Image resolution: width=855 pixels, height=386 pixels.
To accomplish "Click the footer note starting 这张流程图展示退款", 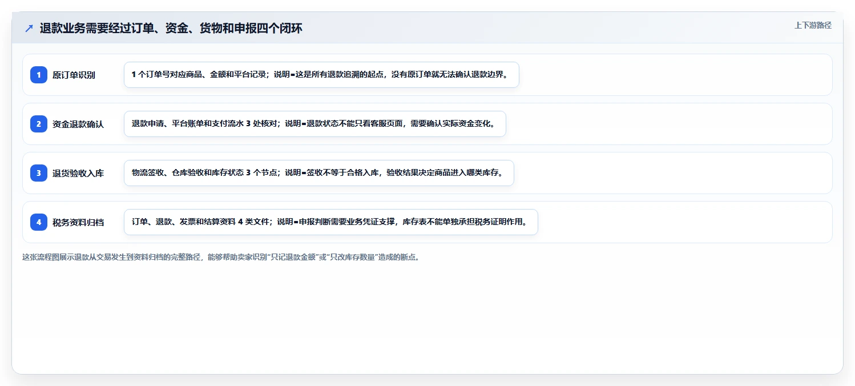I will click(221, 257).
